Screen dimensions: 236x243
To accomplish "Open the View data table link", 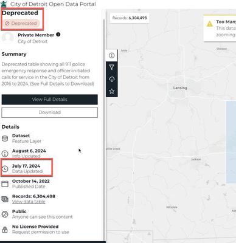I will click(29, 202).
